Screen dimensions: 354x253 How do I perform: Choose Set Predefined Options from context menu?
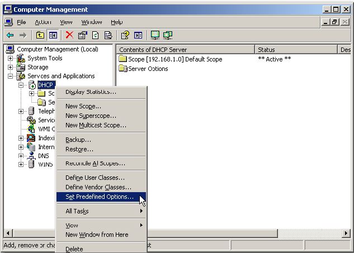100,197
